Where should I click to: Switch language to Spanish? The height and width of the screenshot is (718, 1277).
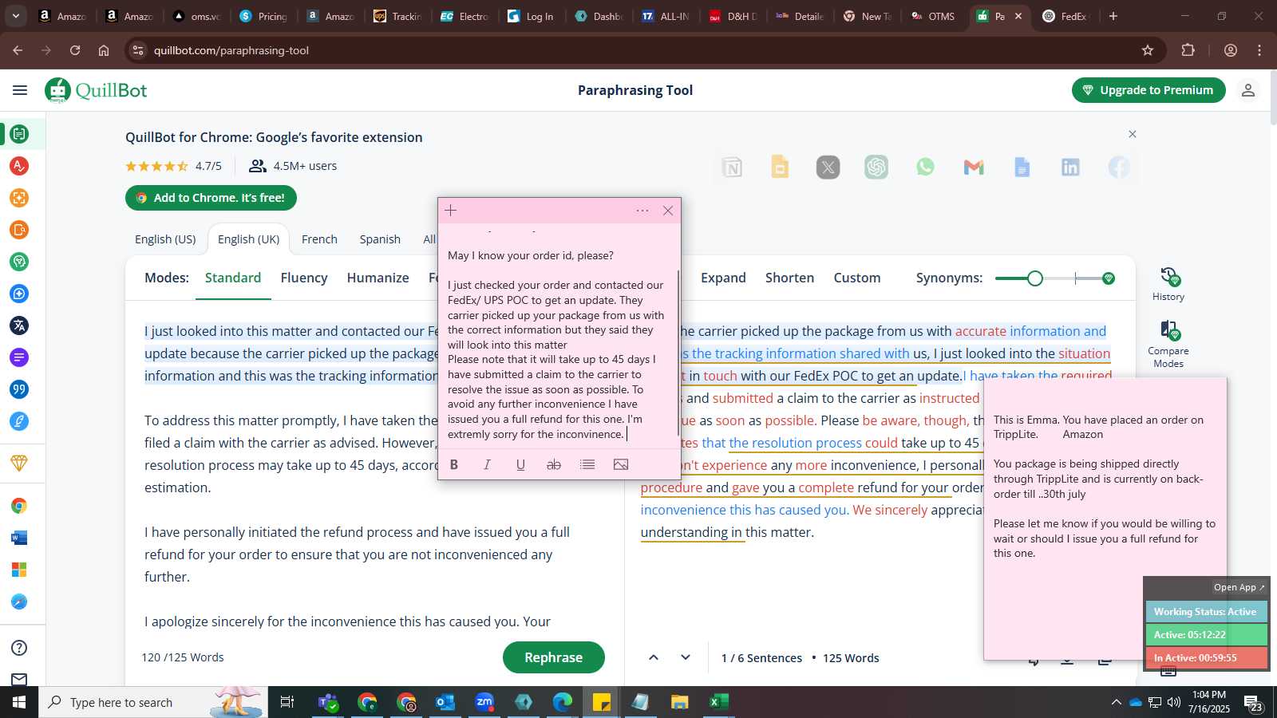coord(380,239)
